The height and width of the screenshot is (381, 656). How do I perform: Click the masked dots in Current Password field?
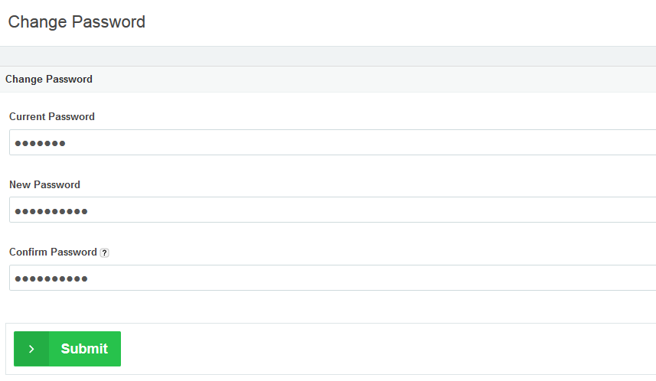(40, 143)
